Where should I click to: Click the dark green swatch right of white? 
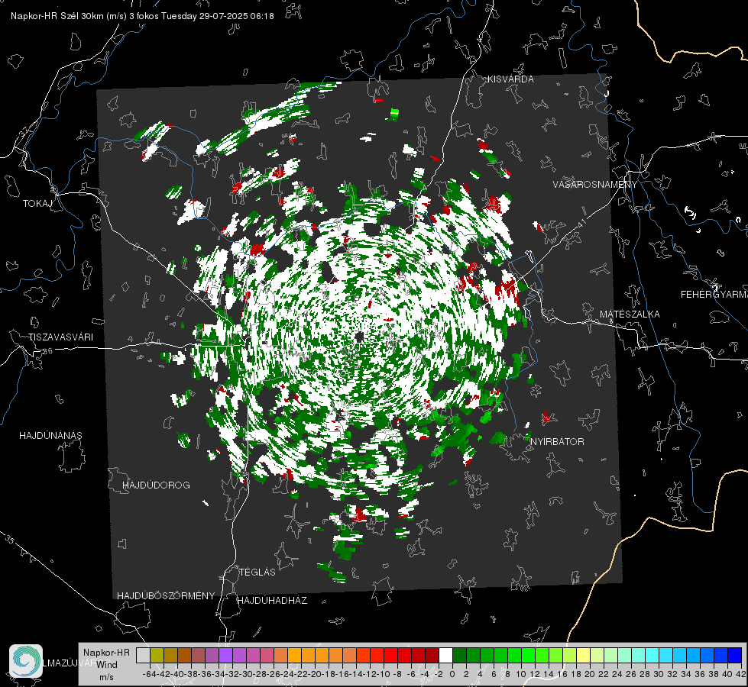[459, 655]
